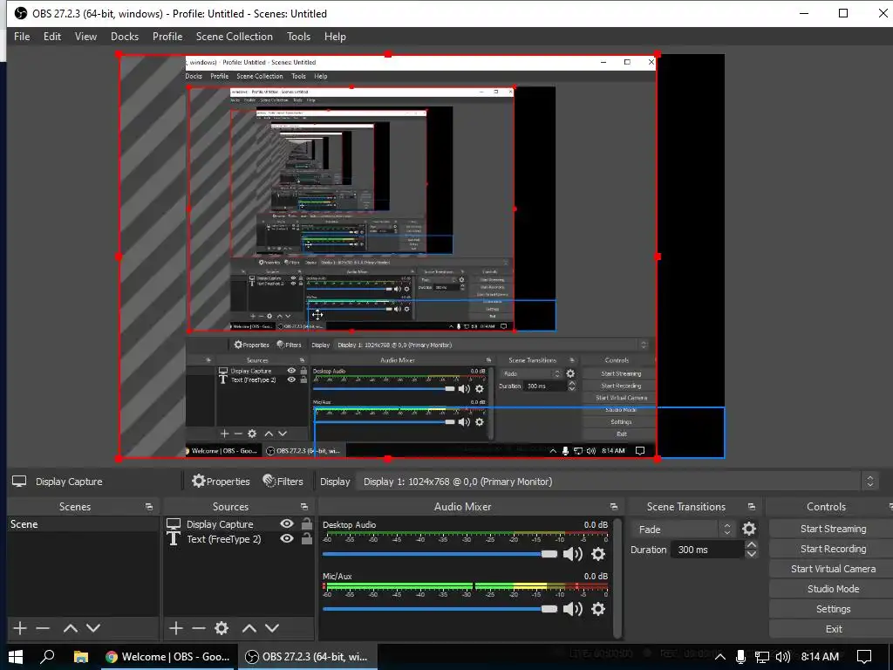Pop out the Audio Mixer dock

(613, 507)
